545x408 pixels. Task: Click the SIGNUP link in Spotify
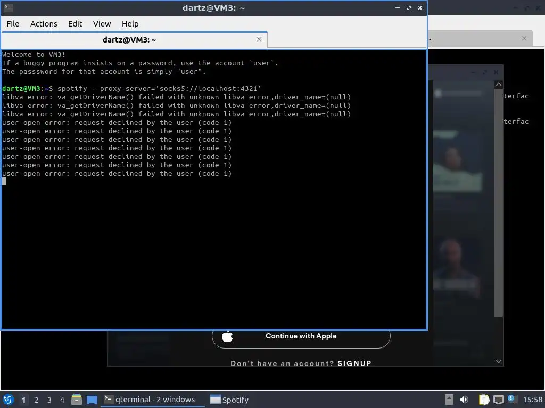(354, 363)
